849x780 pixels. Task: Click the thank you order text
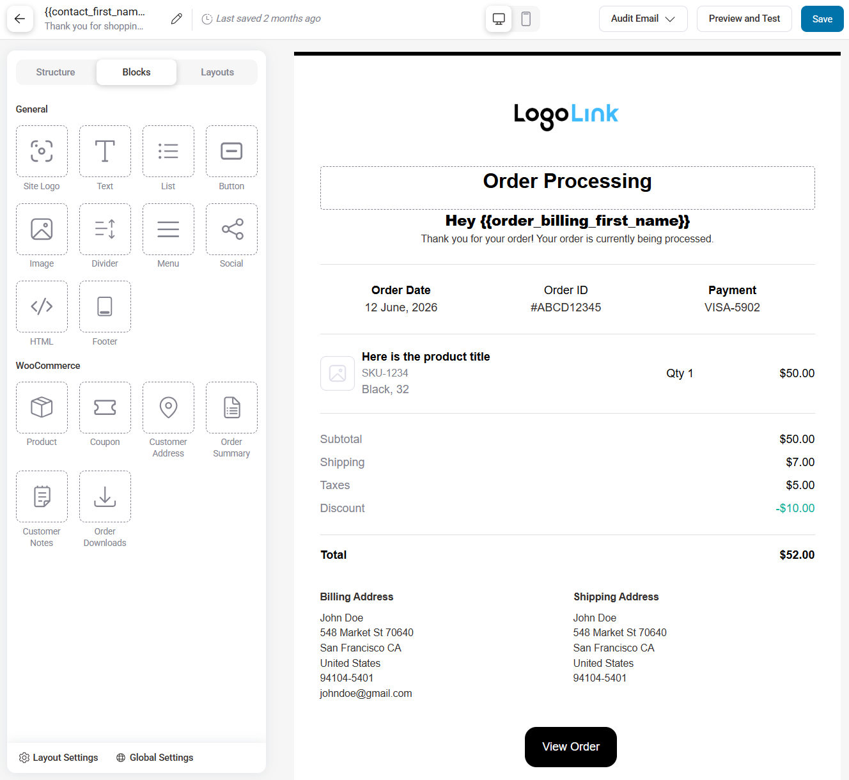pyautogui.click(x=567, y=238)
